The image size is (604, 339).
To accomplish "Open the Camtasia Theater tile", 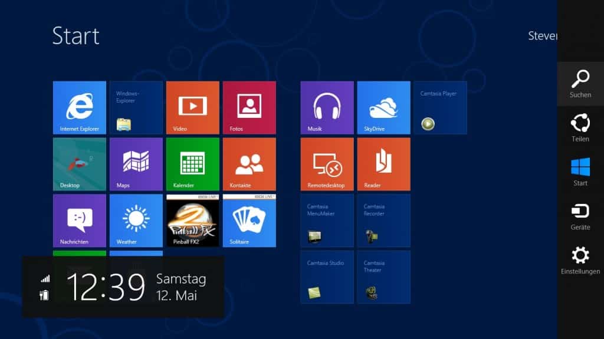I will click(x=383, y=277).
